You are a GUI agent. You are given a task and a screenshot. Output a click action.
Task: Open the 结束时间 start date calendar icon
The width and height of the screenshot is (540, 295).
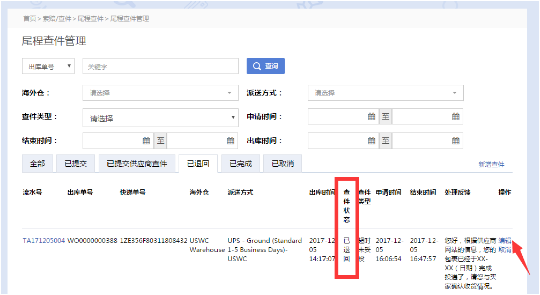(146, 140)
